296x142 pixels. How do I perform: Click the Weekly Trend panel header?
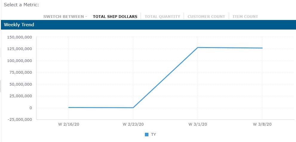click(x=19, y=25)
